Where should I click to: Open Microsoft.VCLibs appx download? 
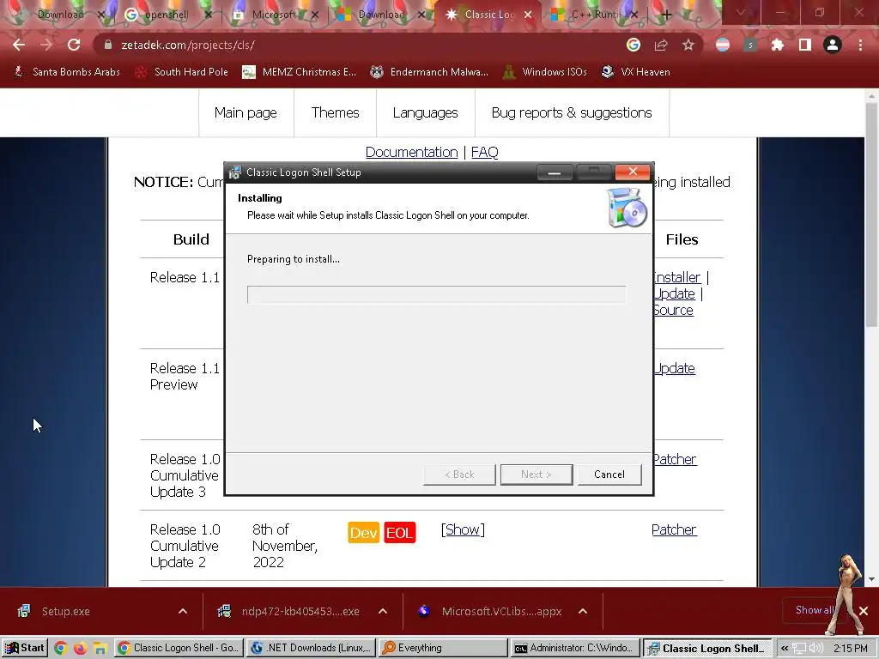[x=501, y=611]
